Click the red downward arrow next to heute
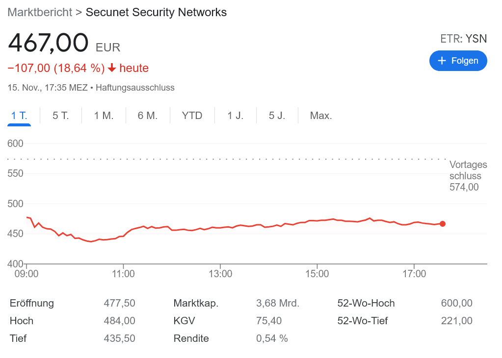 pos(112,69)
